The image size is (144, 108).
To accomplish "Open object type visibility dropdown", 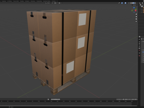I will click(x=120, y=3).
